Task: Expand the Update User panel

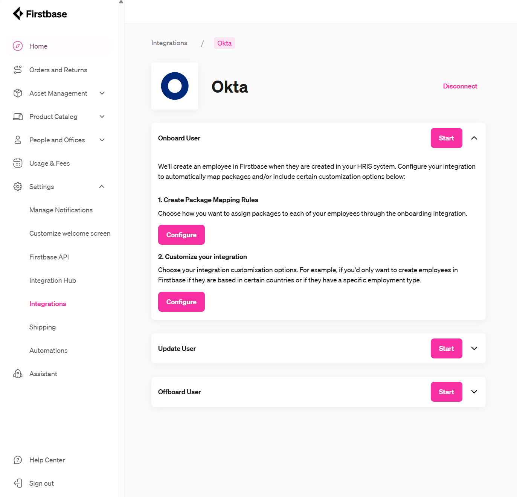Action: (x=474, y=348)
